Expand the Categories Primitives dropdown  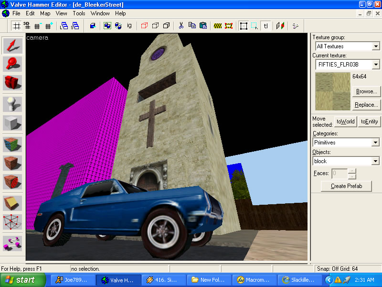[376, 143]
